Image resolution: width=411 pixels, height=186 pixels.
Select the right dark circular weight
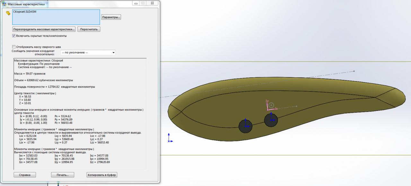(271, 120)
